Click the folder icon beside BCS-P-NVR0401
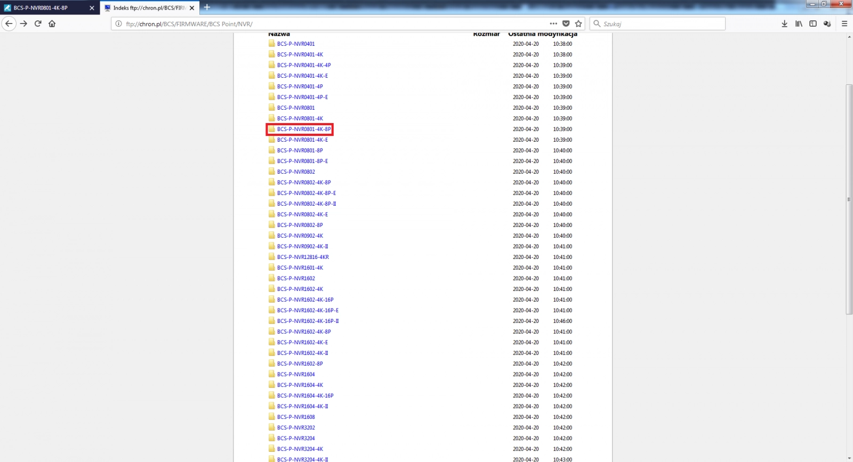The width and height of the screenshot is (853, 462). (272, 44)
